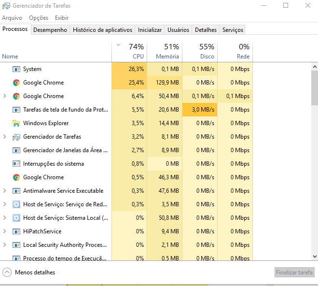Click the Gerenciador de Tarefas row icon
The image size is (318, 286).
point(16,137)
